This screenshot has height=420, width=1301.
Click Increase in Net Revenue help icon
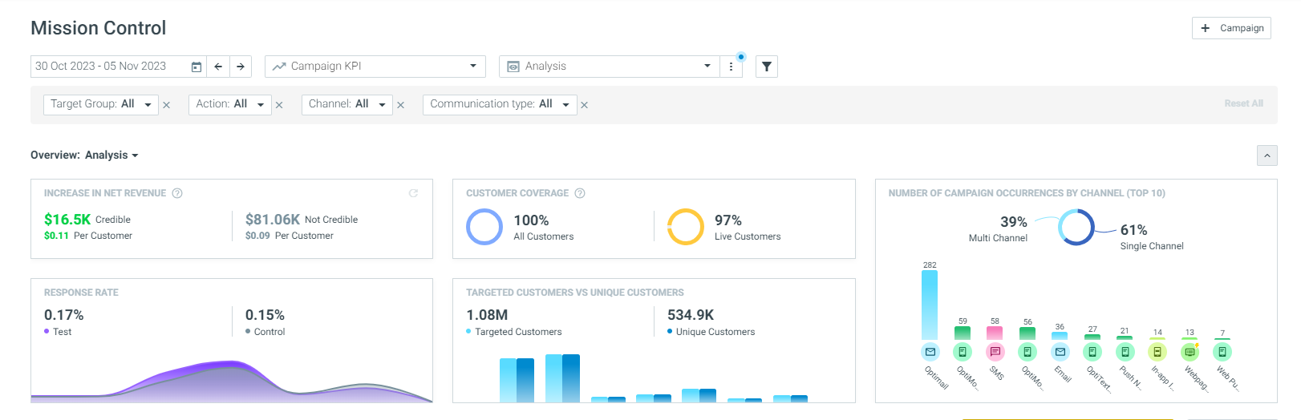(x=177, y=193)
